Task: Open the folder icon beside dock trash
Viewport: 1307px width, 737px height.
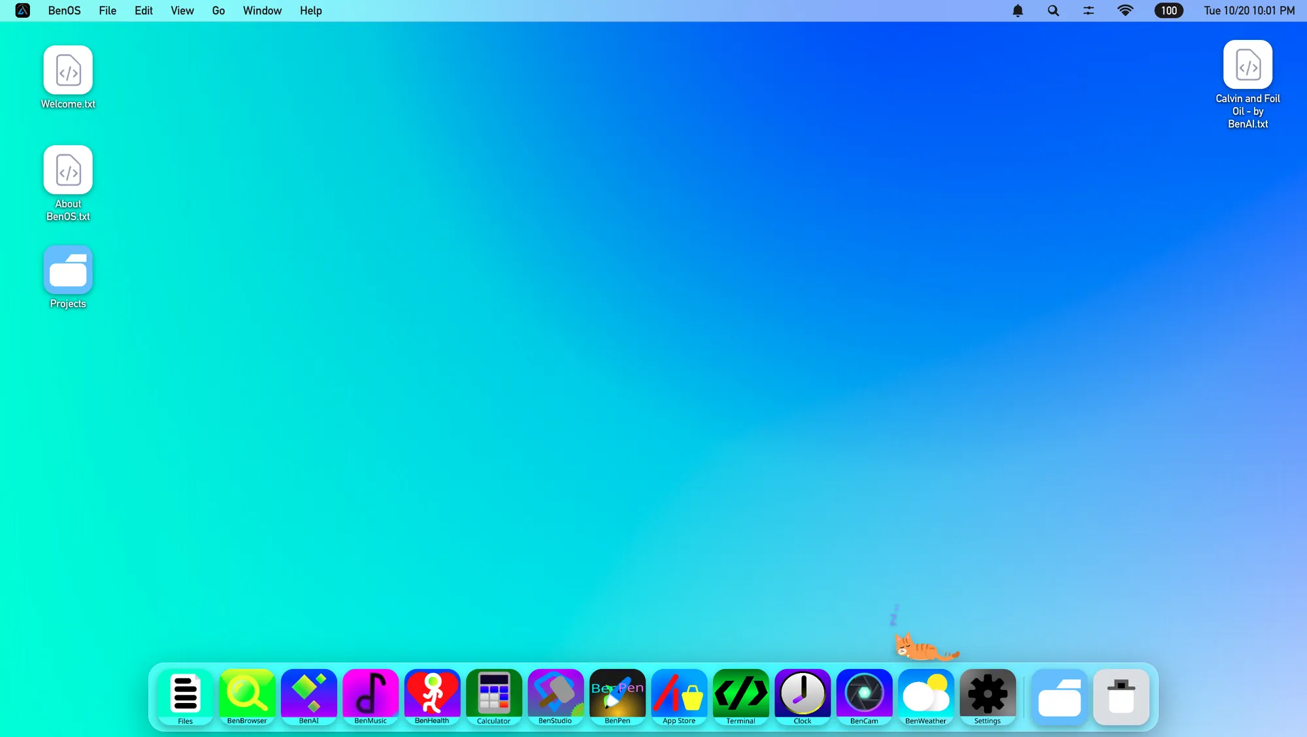Action: click(x=1059, y=696)
